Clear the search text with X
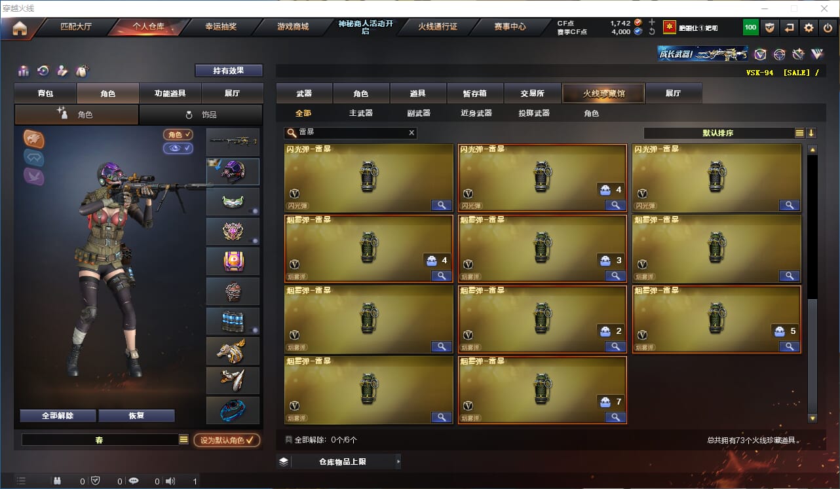 pyautogui.click(x=411, y=133)
